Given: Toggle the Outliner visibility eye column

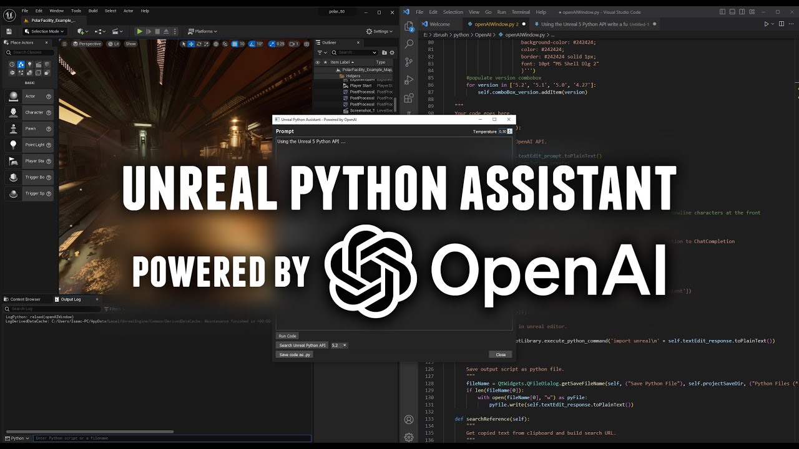Looking at the screenshot, I should [318, 62].
